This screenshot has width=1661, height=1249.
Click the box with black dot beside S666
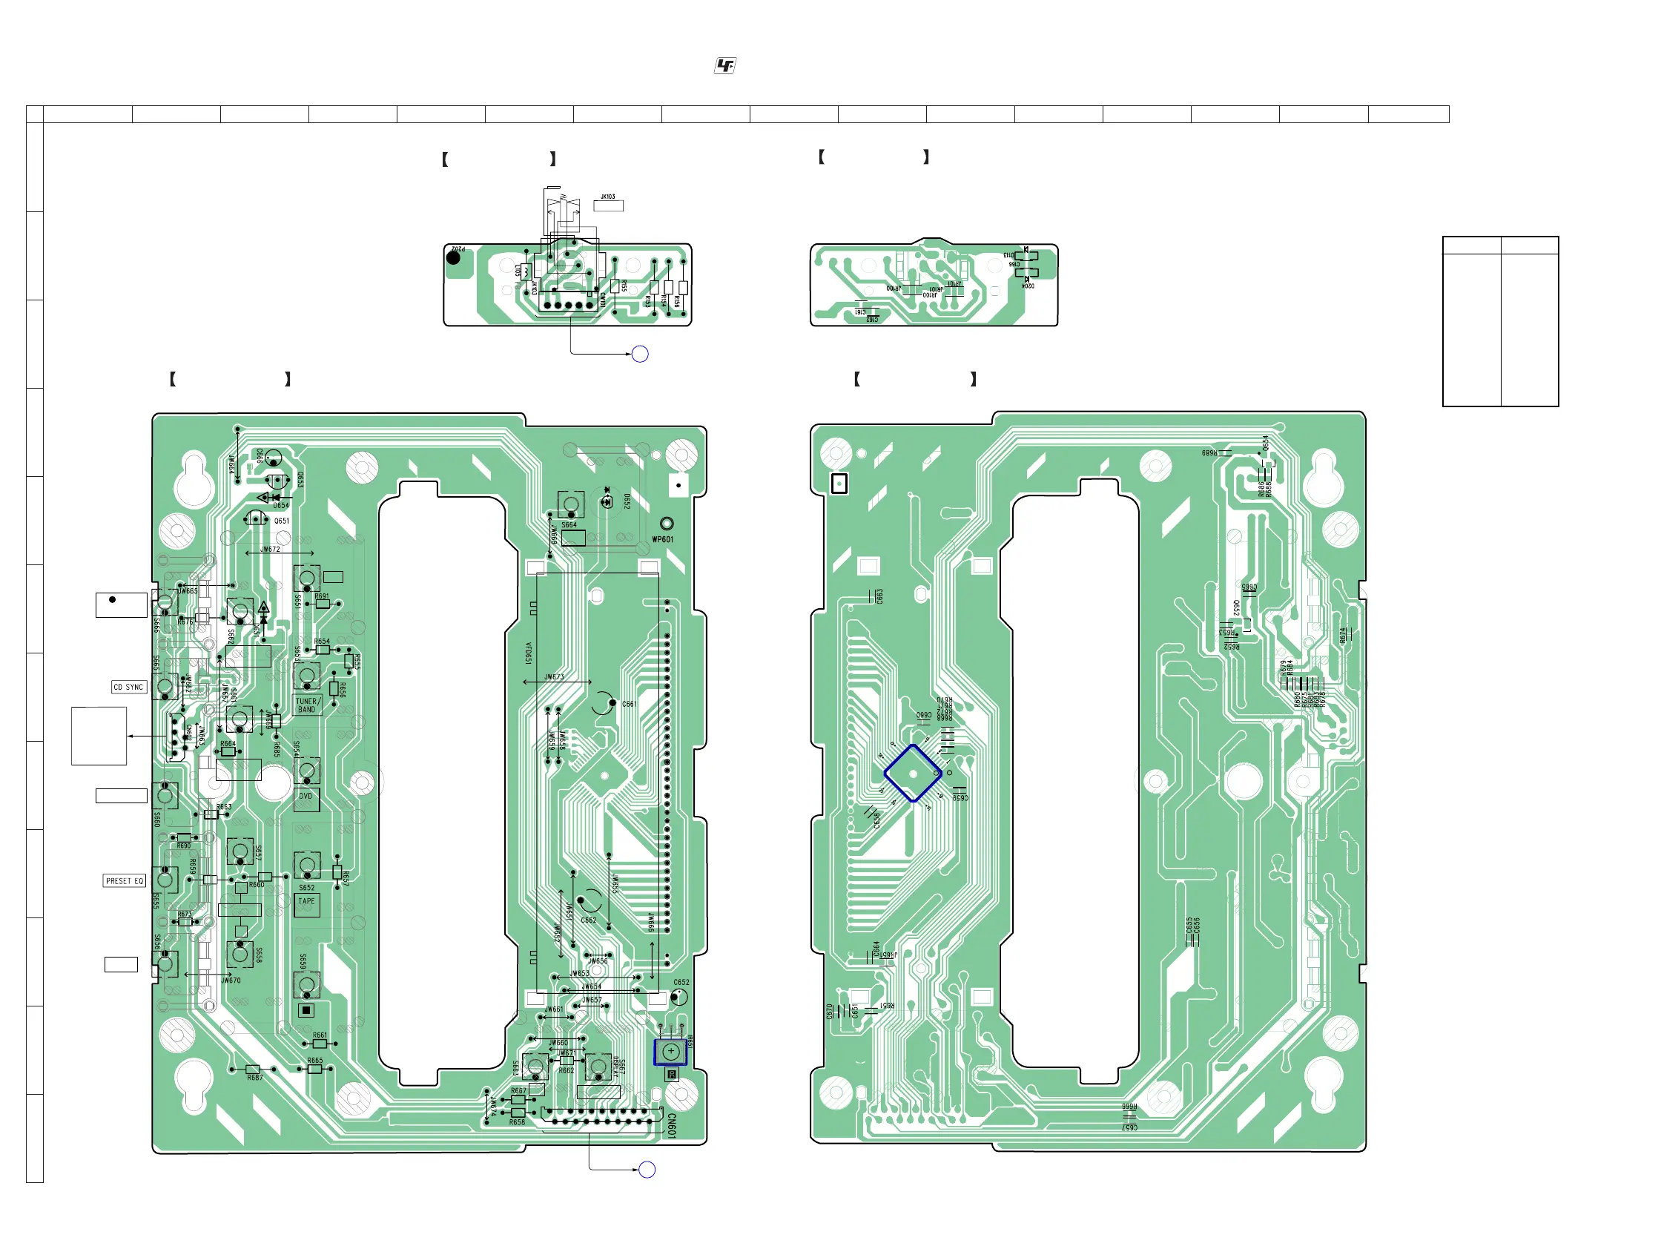point(121,605)
